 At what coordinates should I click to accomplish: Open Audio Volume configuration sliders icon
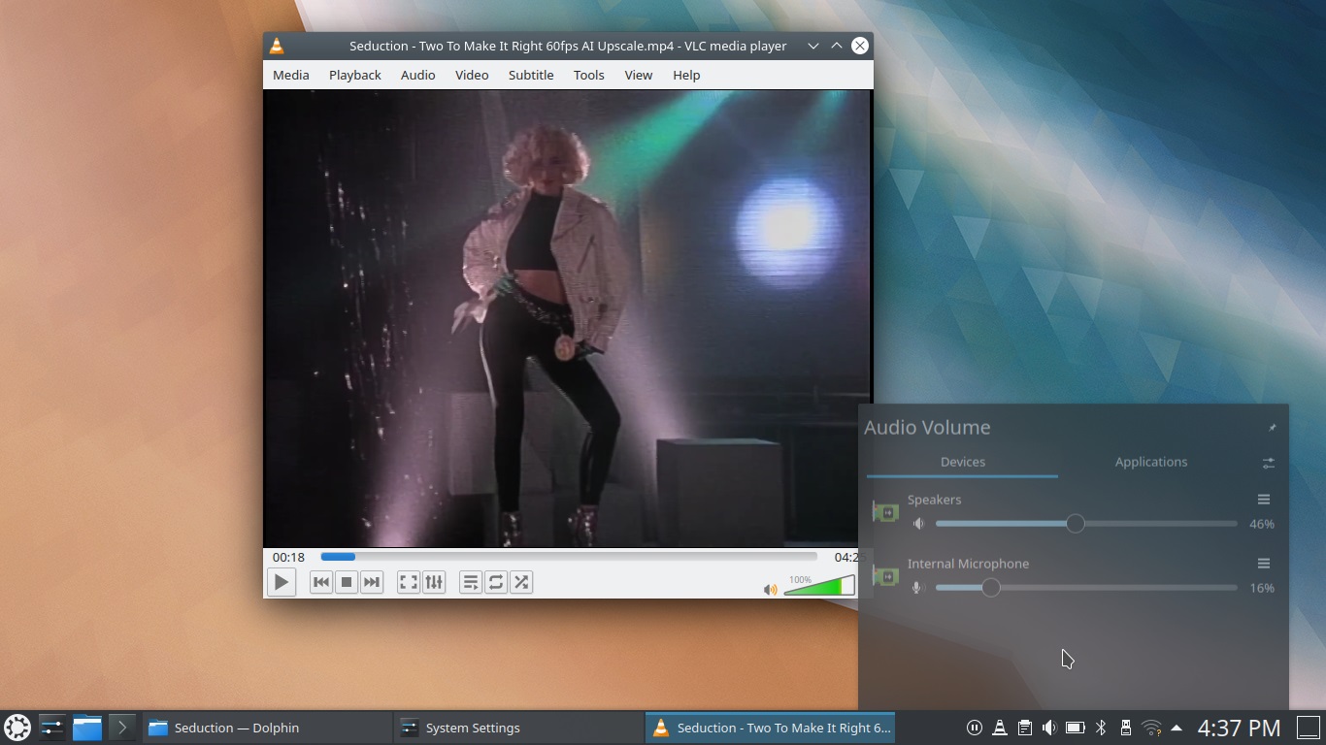click(1268, 463)
